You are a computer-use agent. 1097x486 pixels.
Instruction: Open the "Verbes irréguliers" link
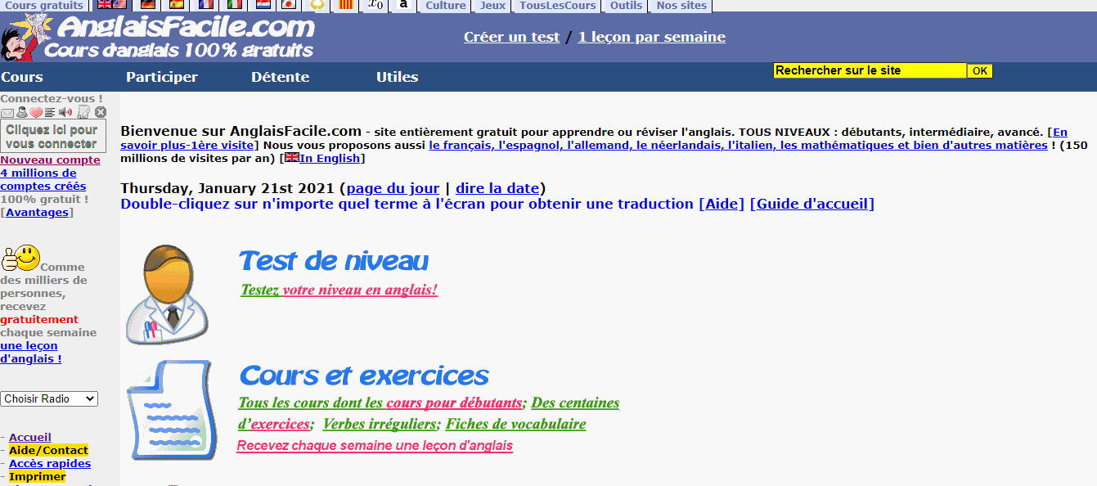pyautogui.click(x=379, y=424)
